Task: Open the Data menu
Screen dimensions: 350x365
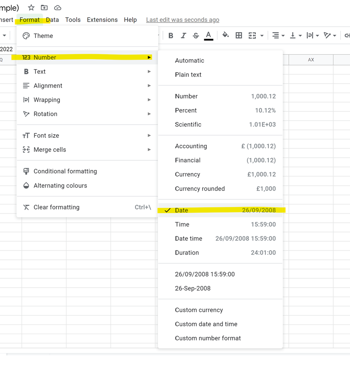Action: 52,20
